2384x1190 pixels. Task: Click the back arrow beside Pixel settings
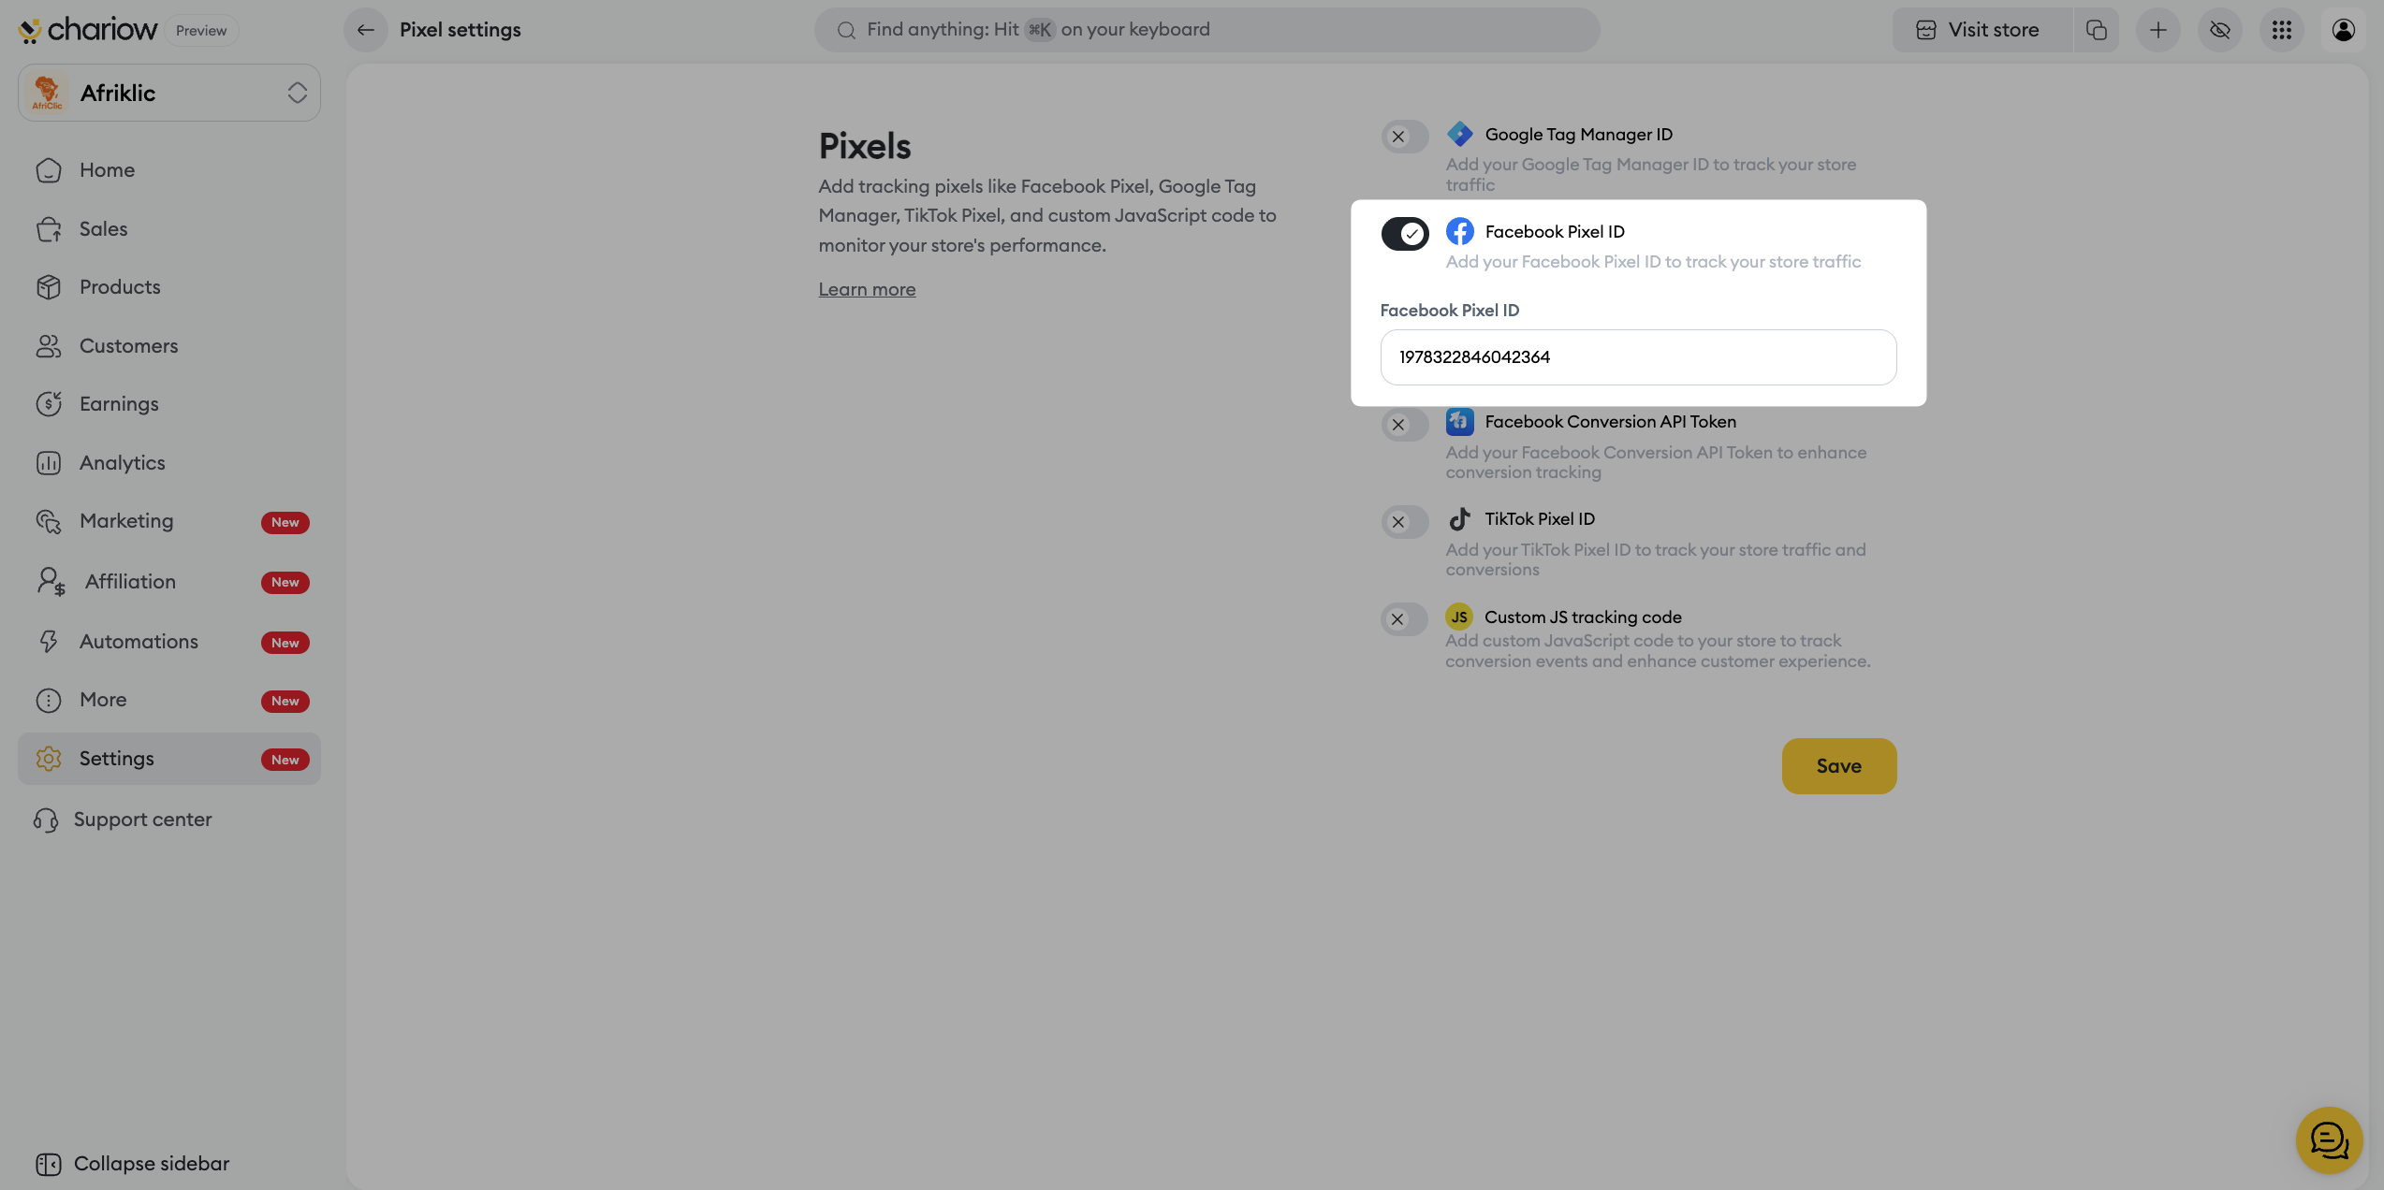[366, 30]
